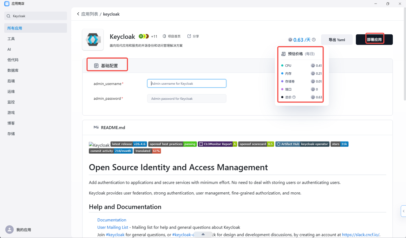This screenshot has width=406, height=238.
Task: Click the Artifact Hub keycloak-operator badge
Action: (x=302, y=144)
